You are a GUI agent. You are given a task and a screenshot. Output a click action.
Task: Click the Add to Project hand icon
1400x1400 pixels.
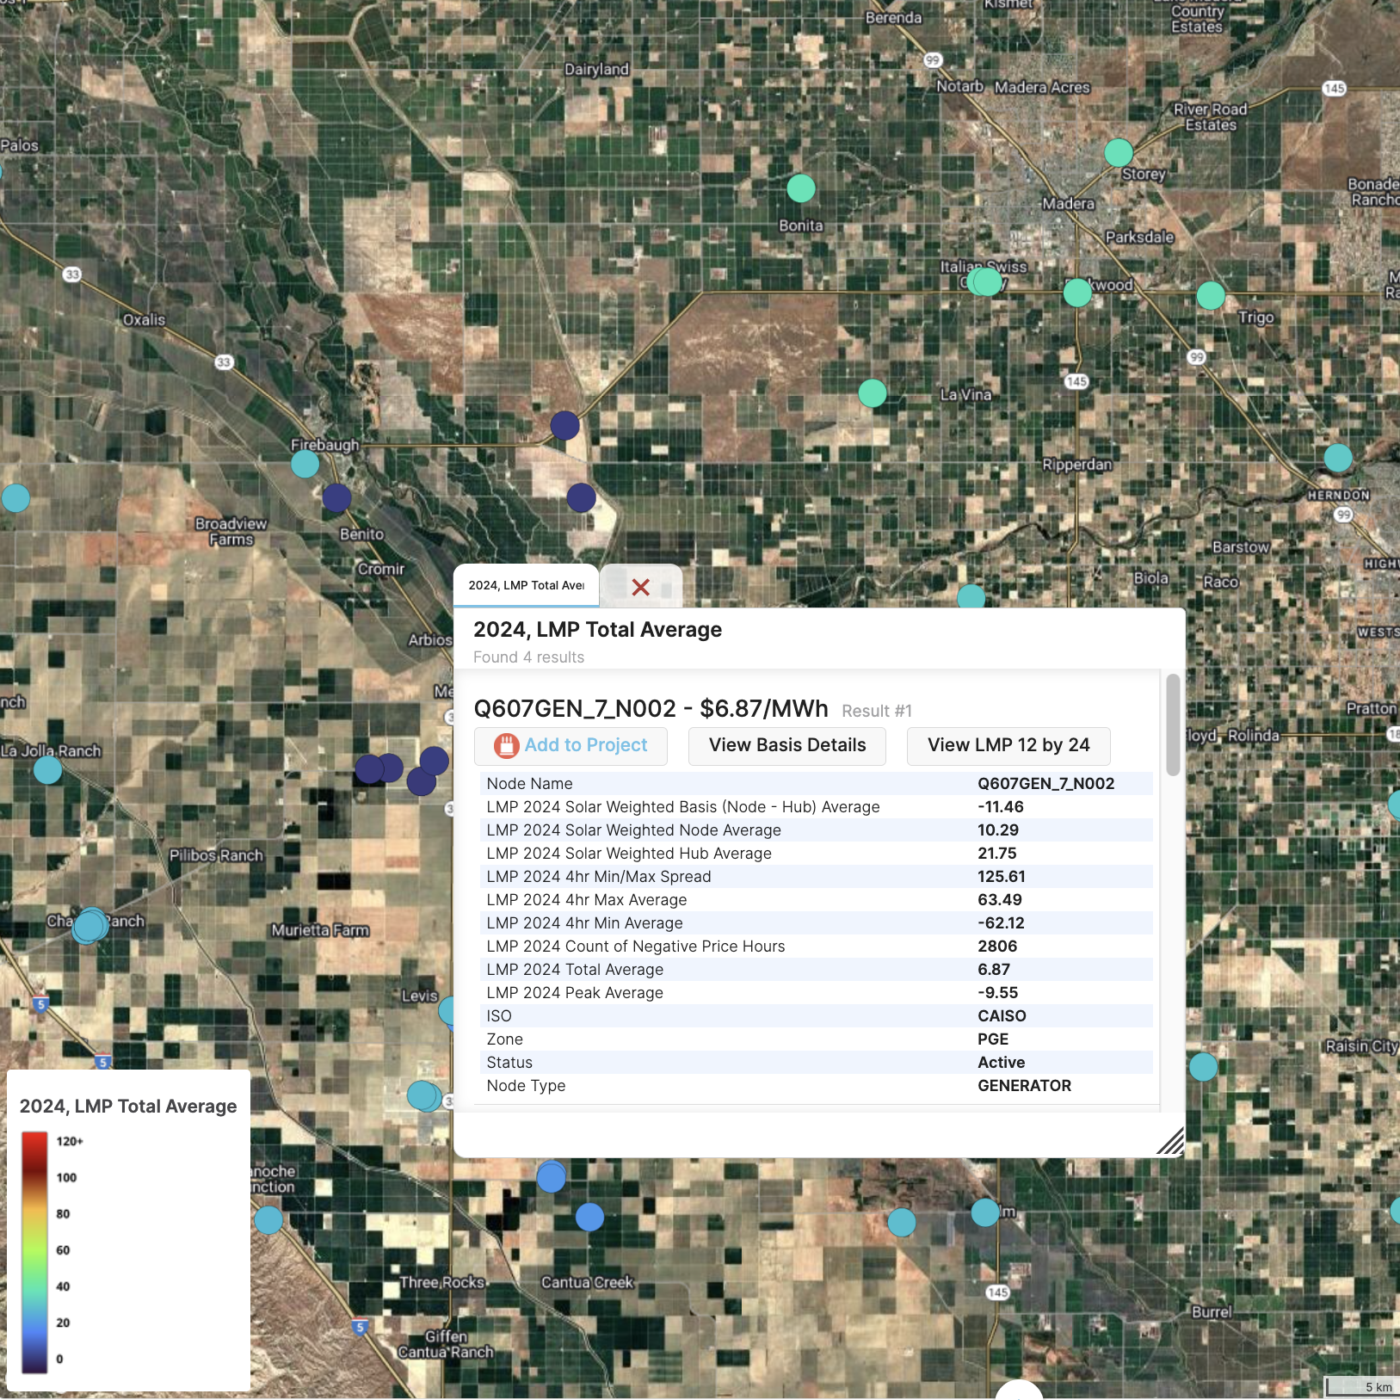coord(507,746)
